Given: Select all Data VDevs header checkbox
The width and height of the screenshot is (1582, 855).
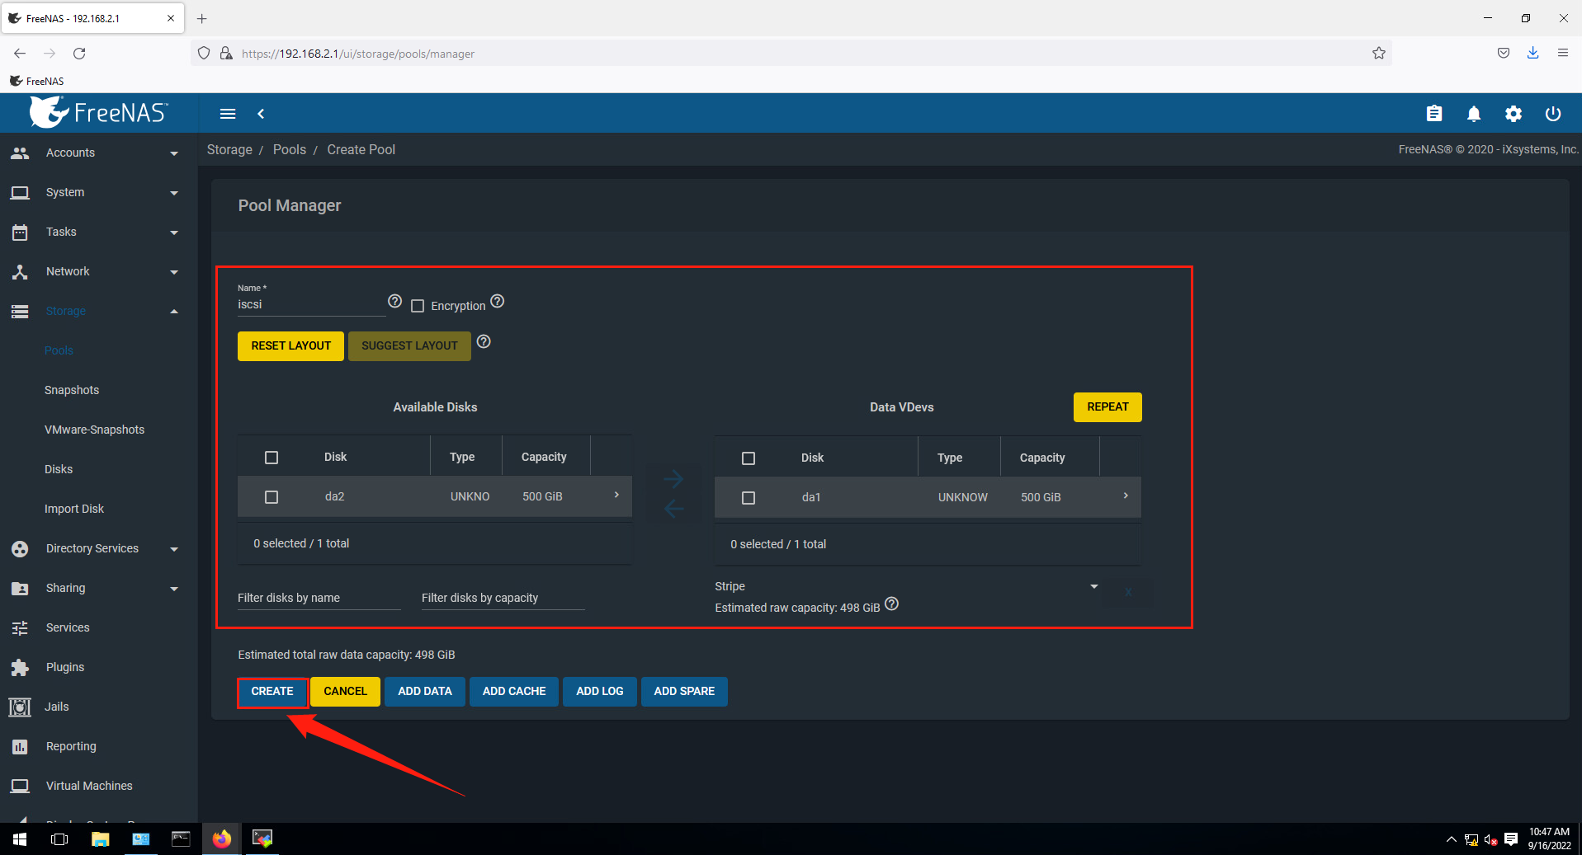Looking at the screenshot, I should (748, 458).
